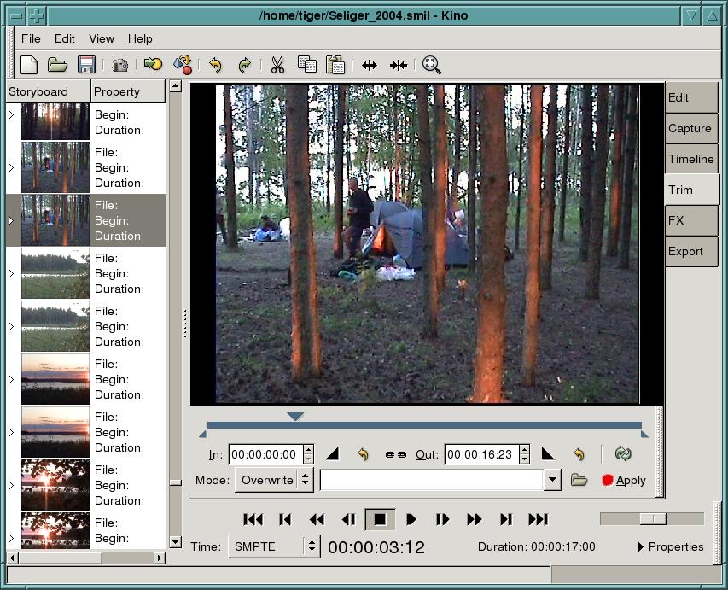Split the scene at the playhead

[370, 65]
